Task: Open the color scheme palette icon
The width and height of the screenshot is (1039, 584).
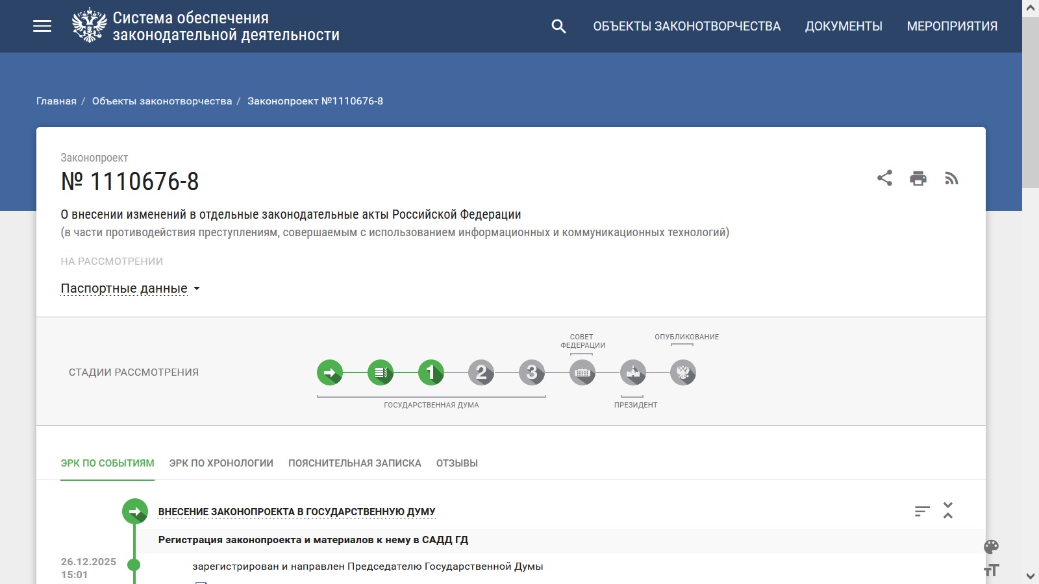Action: (992, 547)
